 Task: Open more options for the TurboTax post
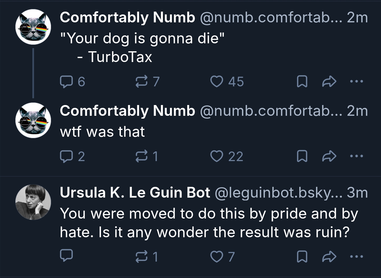tap(356, 82)
